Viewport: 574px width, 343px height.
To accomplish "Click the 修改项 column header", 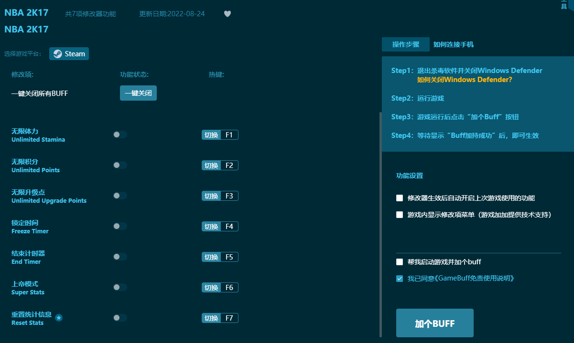I will tap(22, 74).
